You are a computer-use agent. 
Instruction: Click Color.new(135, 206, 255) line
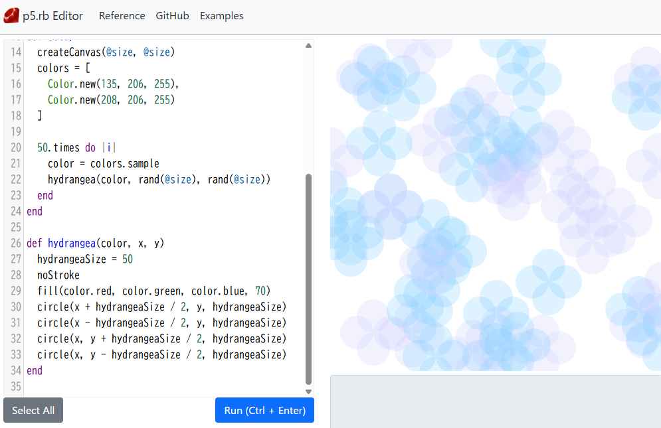tap(114, 84)
